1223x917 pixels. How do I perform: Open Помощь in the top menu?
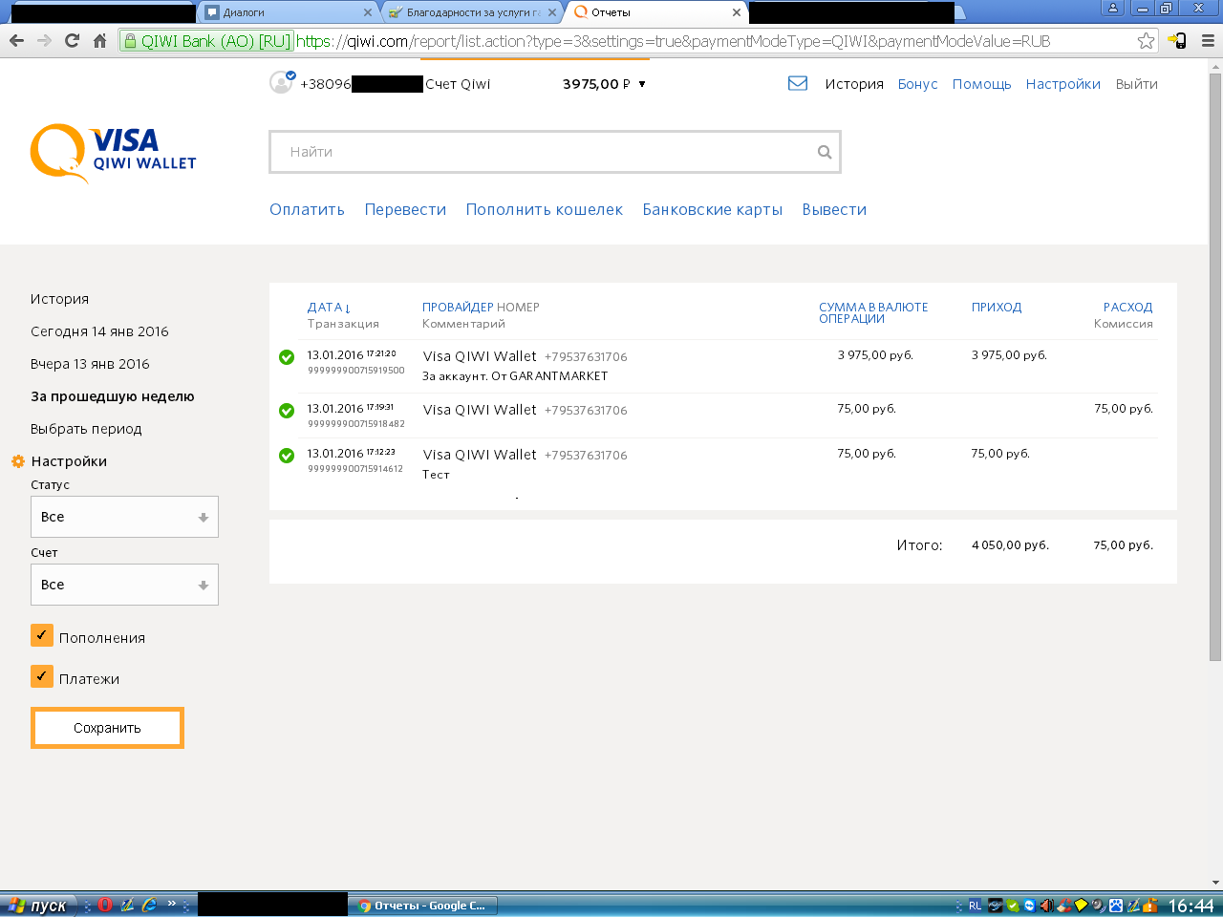pyautogui.click(x=981, y=84)
